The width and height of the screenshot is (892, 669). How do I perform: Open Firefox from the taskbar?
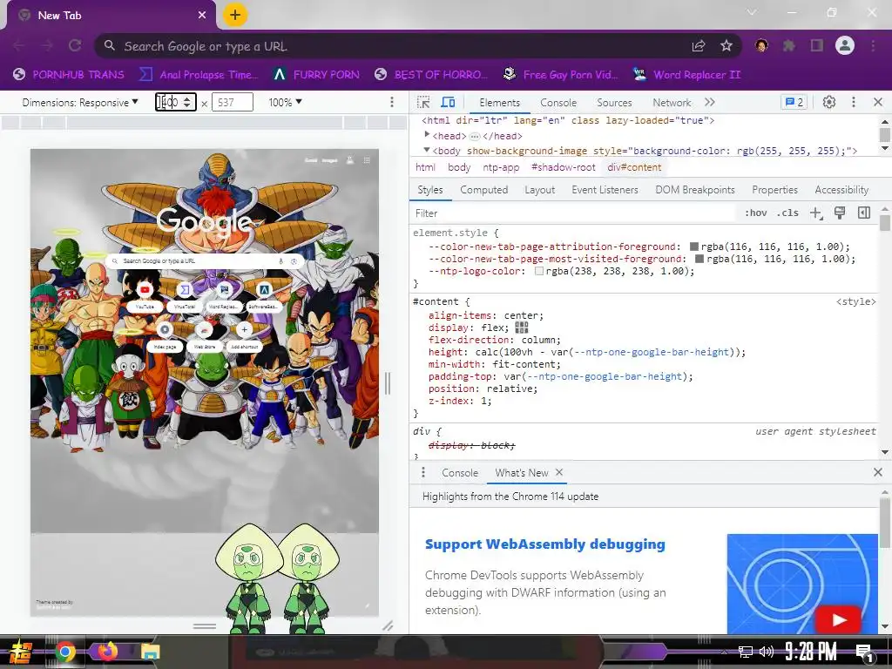[x=107, y=652]
